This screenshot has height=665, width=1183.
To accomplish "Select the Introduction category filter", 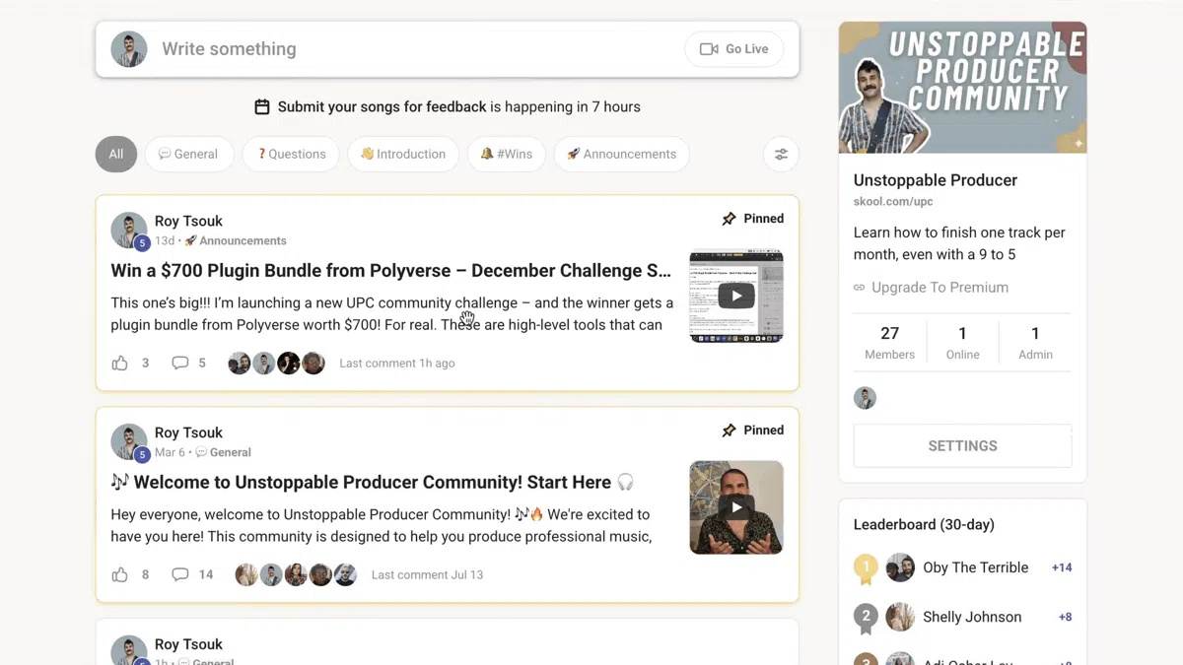I will 403,154.
